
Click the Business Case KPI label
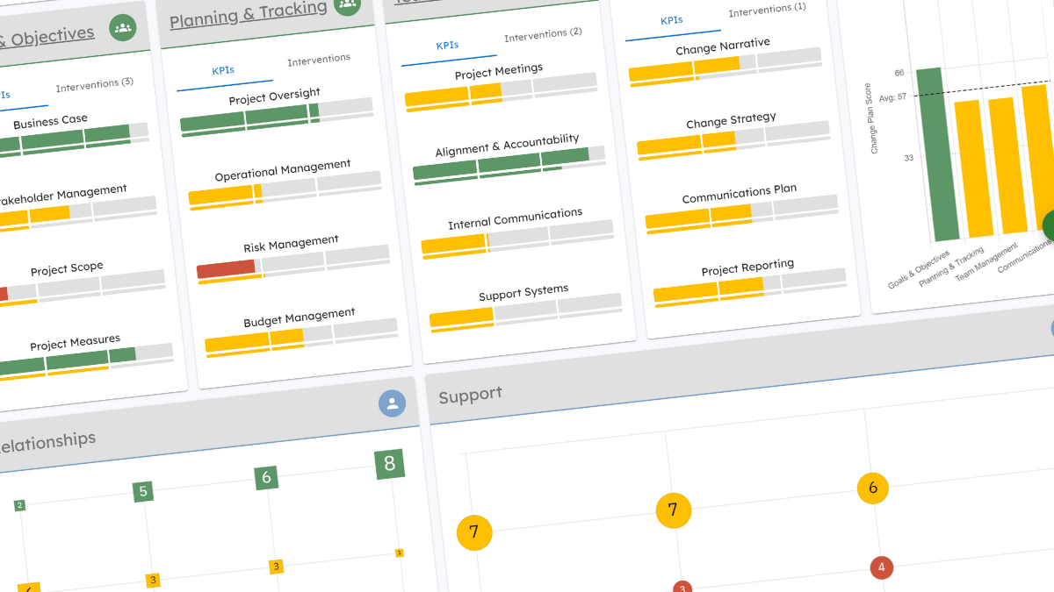pyautogui.click(x=50, y=122)
